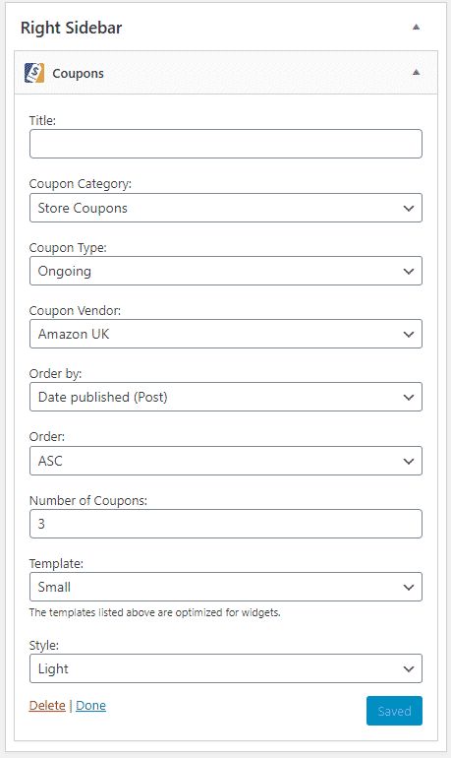This screenshot has width=451, height=758.
Task: Open the Coupon Category dropdown
Action: (226, 208)
